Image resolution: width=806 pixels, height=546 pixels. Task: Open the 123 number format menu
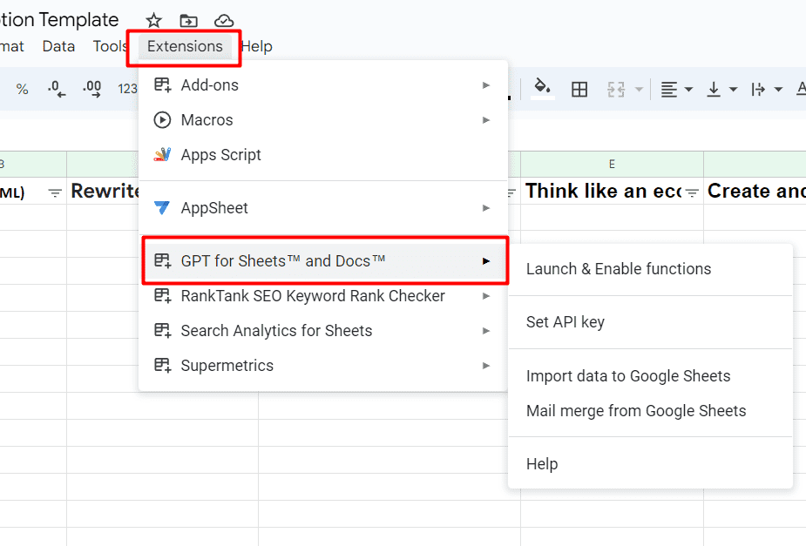(x=127, y=90)
